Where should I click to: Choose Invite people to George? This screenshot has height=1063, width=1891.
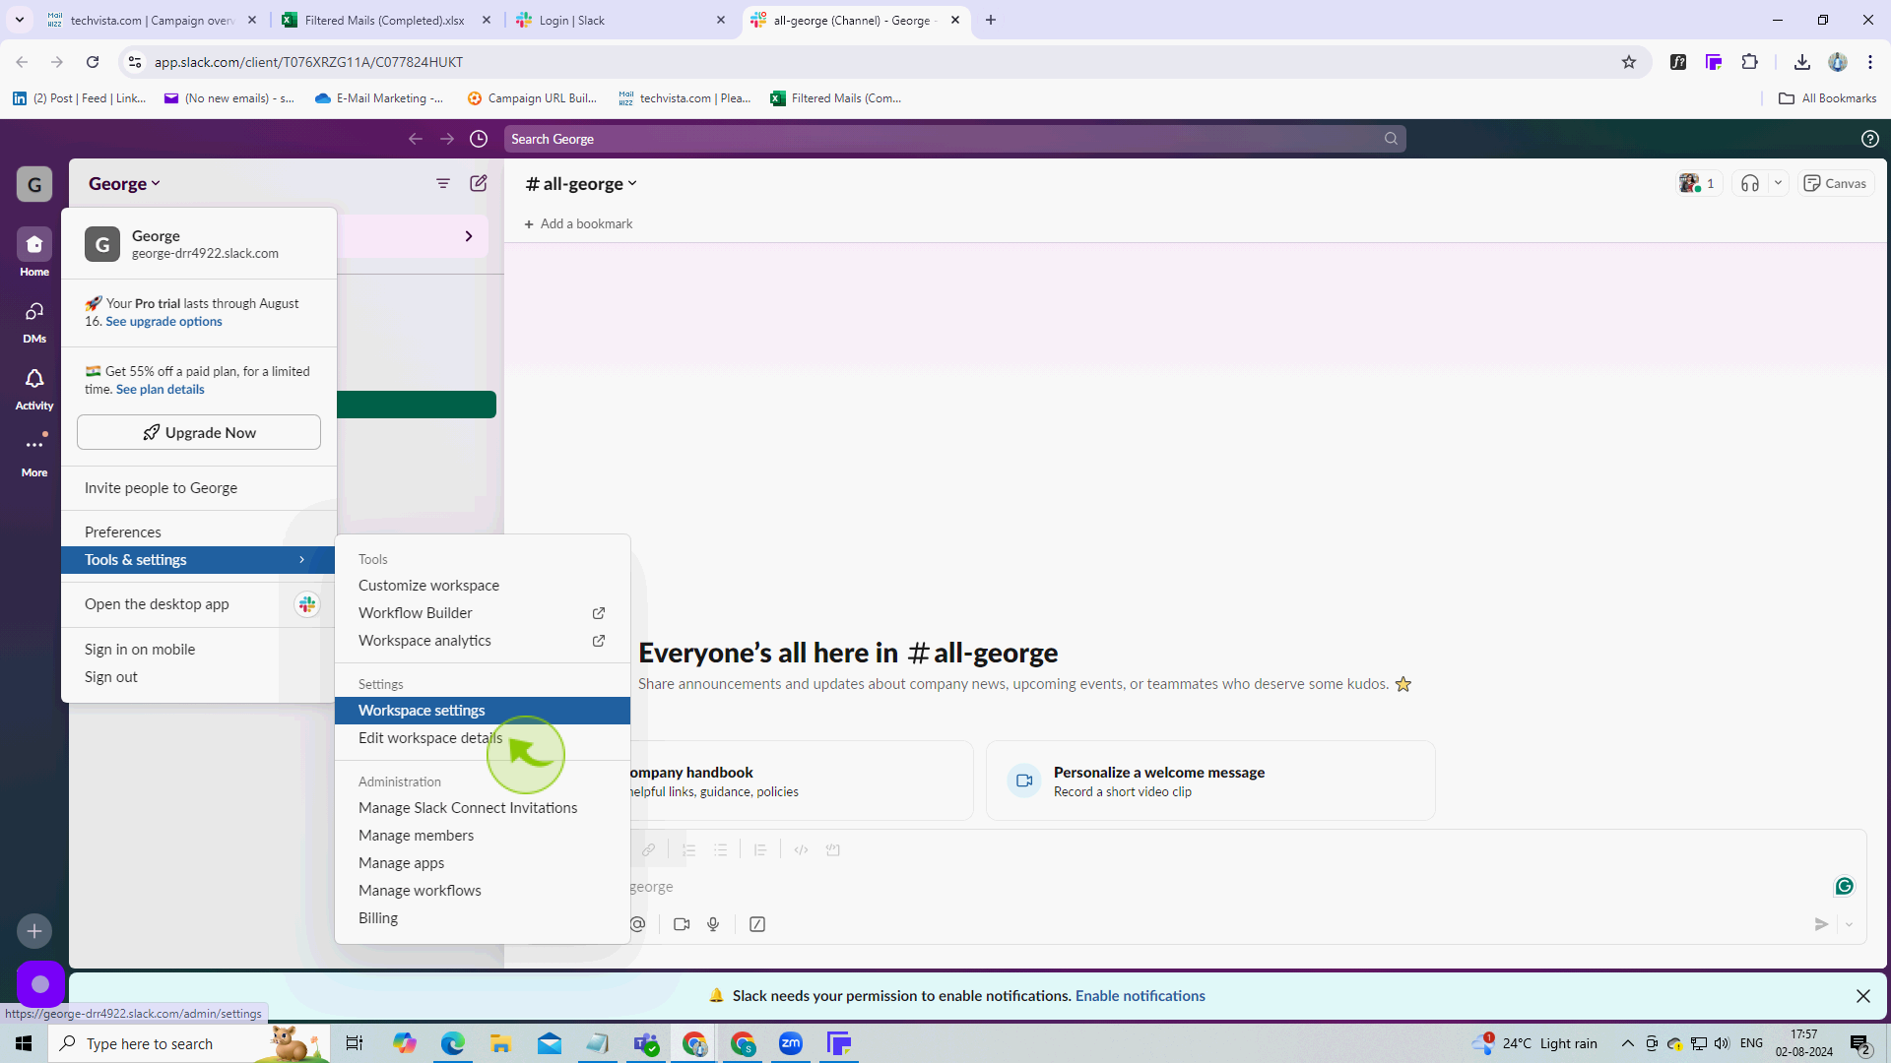click(x=198, y=488)
